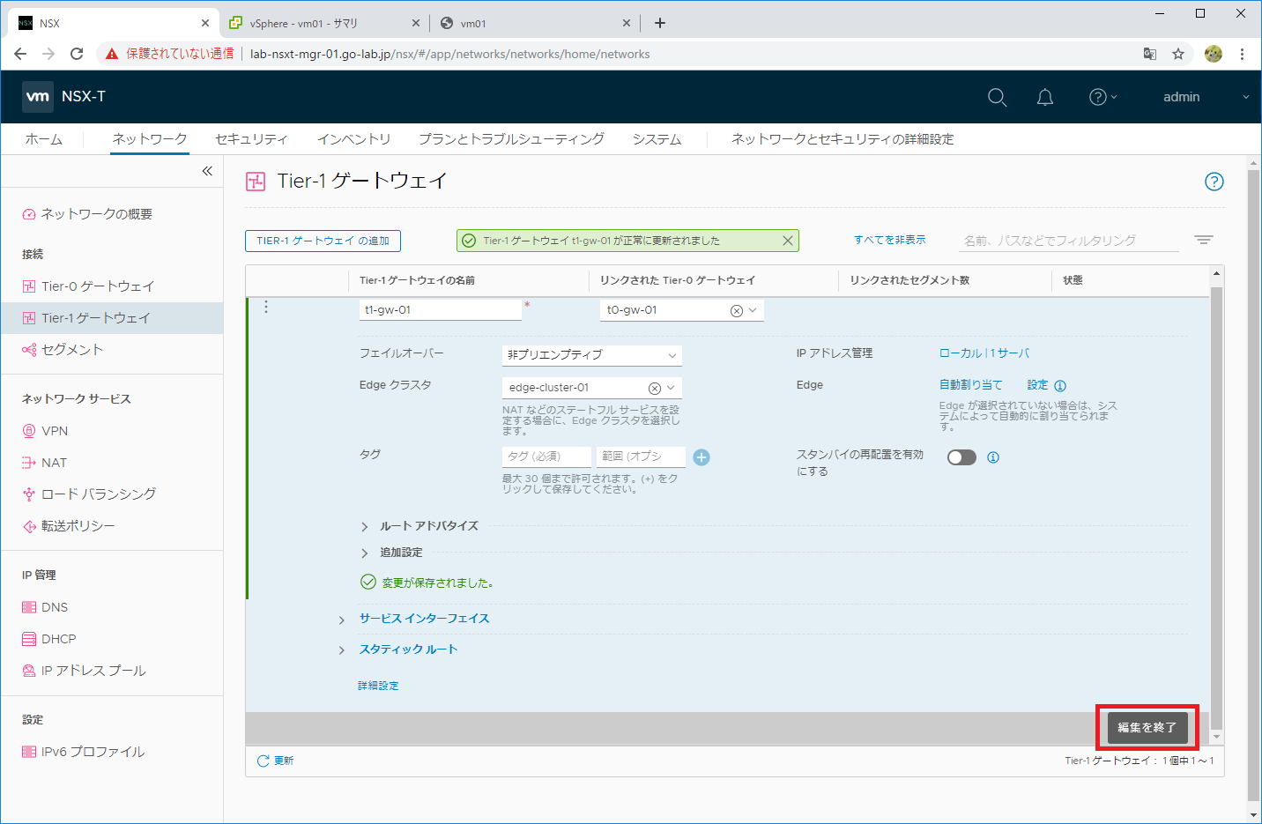Open the filter lines icon next to search
This screenshot has height=824, width=1262.
1204,240
